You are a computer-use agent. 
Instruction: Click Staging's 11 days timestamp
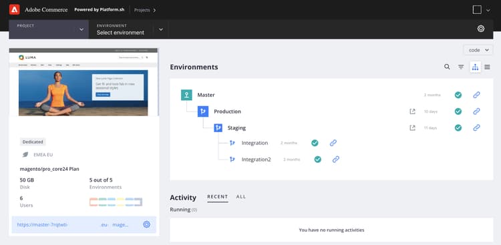click(430, 128)
